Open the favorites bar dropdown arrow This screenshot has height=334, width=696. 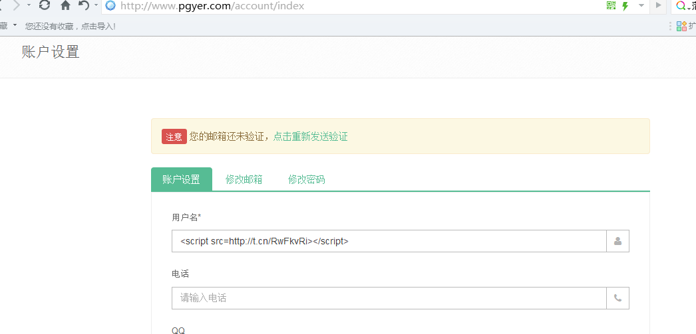[15, 25]
